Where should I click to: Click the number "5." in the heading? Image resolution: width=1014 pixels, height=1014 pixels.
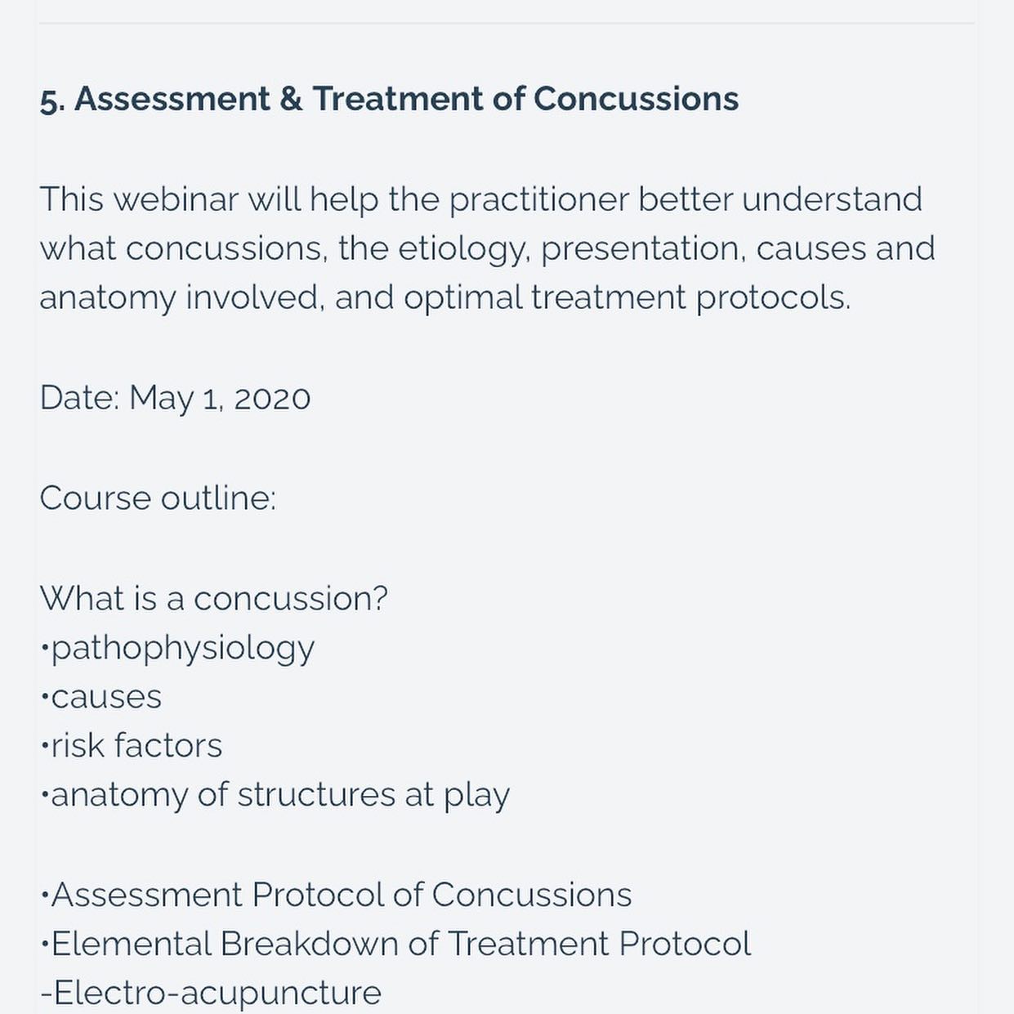click(51, 101)
